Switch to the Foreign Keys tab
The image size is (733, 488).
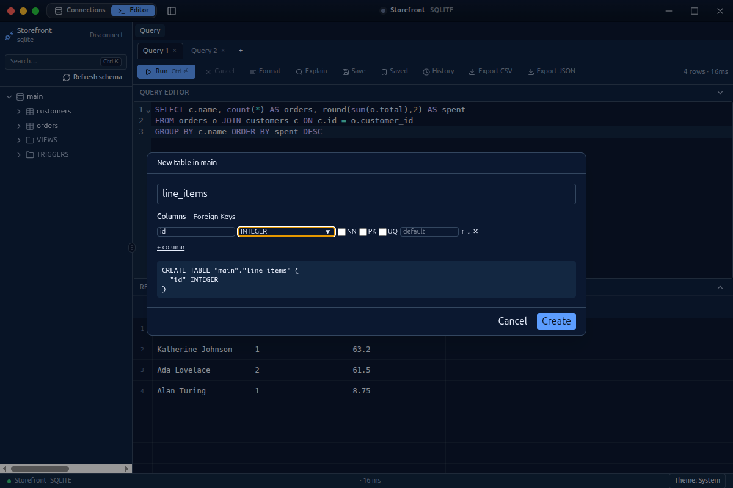point(214,217)
